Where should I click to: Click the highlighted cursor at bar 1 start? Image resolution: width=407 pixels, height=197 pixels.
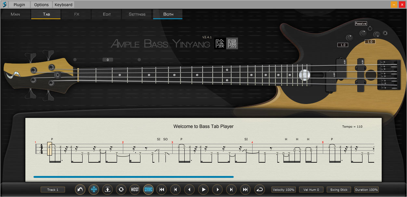pyautogui.click(x=50, y=148)
